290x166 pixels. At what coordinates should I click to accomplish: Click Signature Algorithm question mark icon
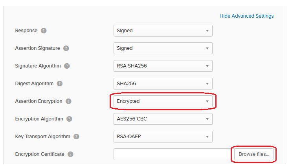(x=67, y=66)
